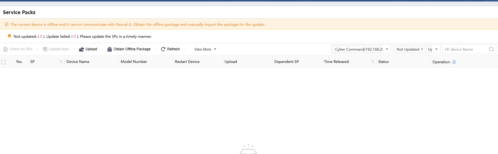Image resolution: width=498 pixels, height=154 pixels.
Task: Click the orange bookmark flag icon
Action: click(9, 36)
